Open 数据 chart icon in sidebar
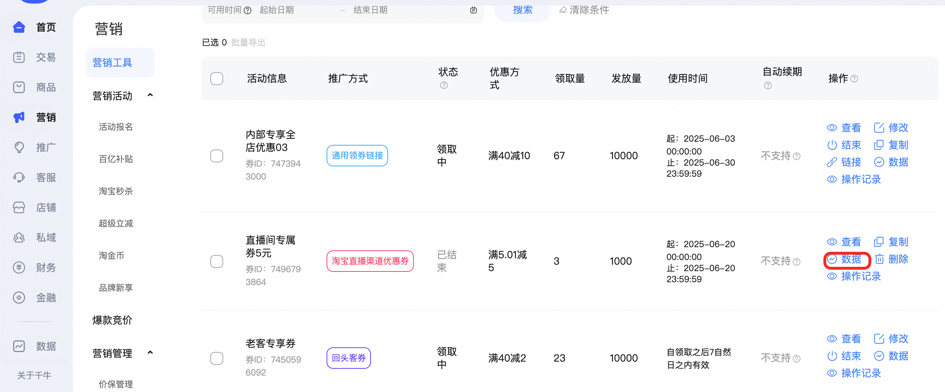The image size is (945, 392). 19,346
